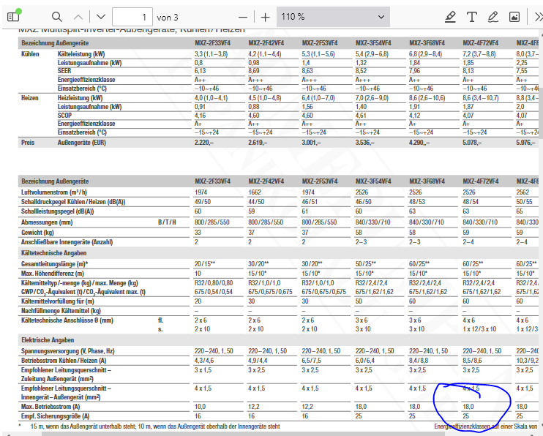Click SEER value 6,13
This screenshot has height=436, width=543.
click(x=201, y=71)
